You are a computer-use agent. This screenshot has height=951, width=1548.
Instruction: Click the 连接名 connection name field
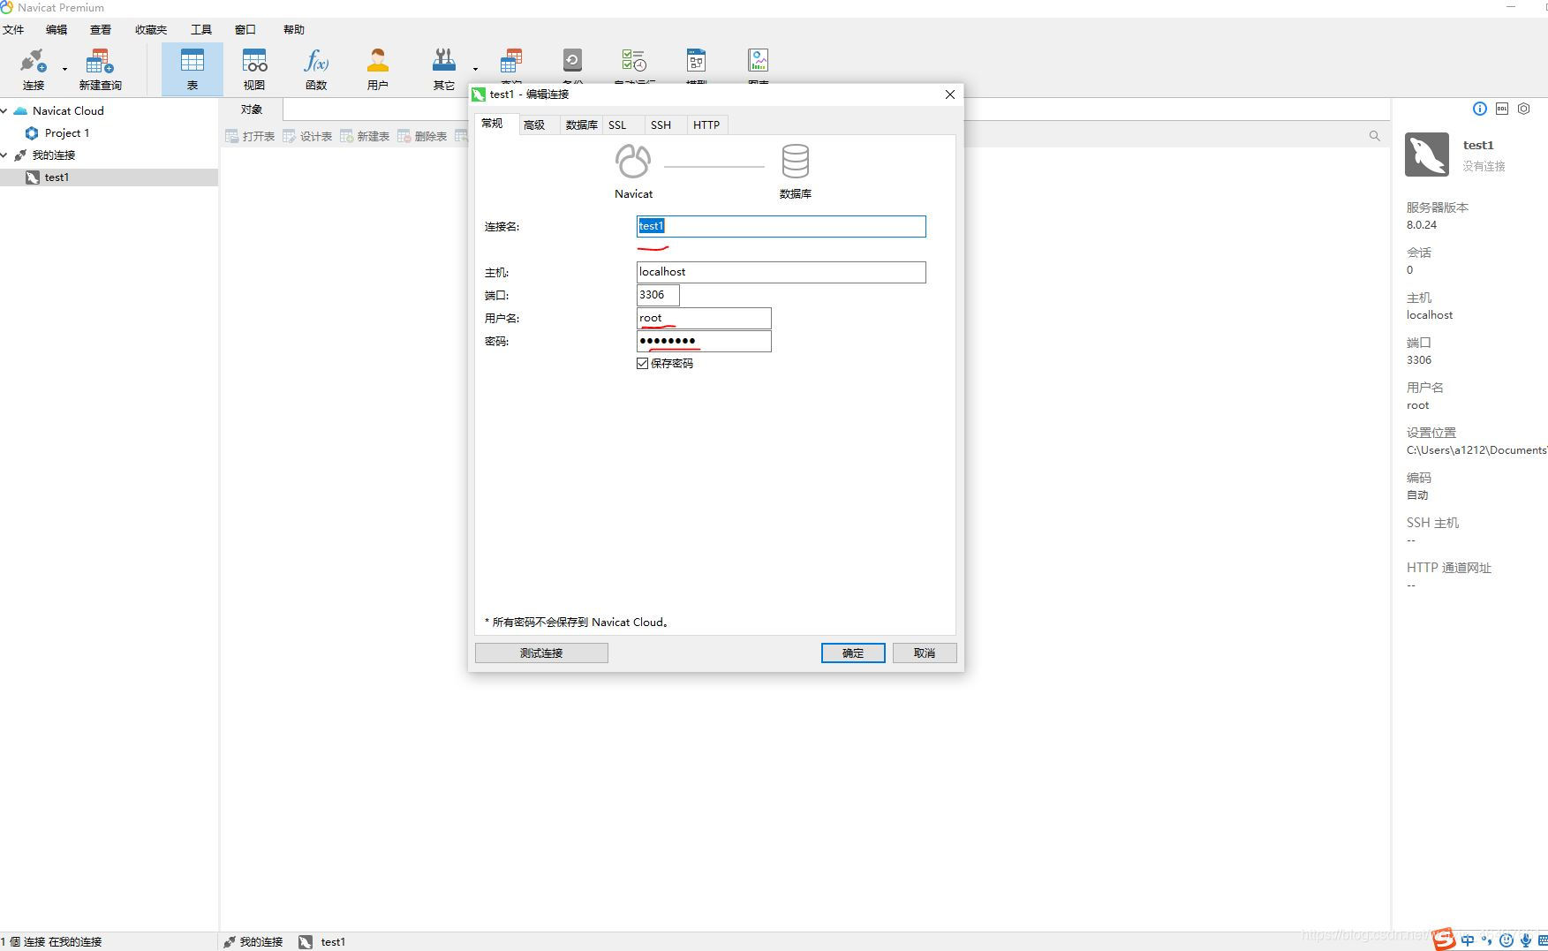click(x=782, y=226)
